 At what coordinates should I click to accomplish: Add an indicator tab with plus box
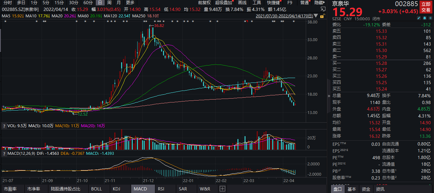click(x=222, y=189)
